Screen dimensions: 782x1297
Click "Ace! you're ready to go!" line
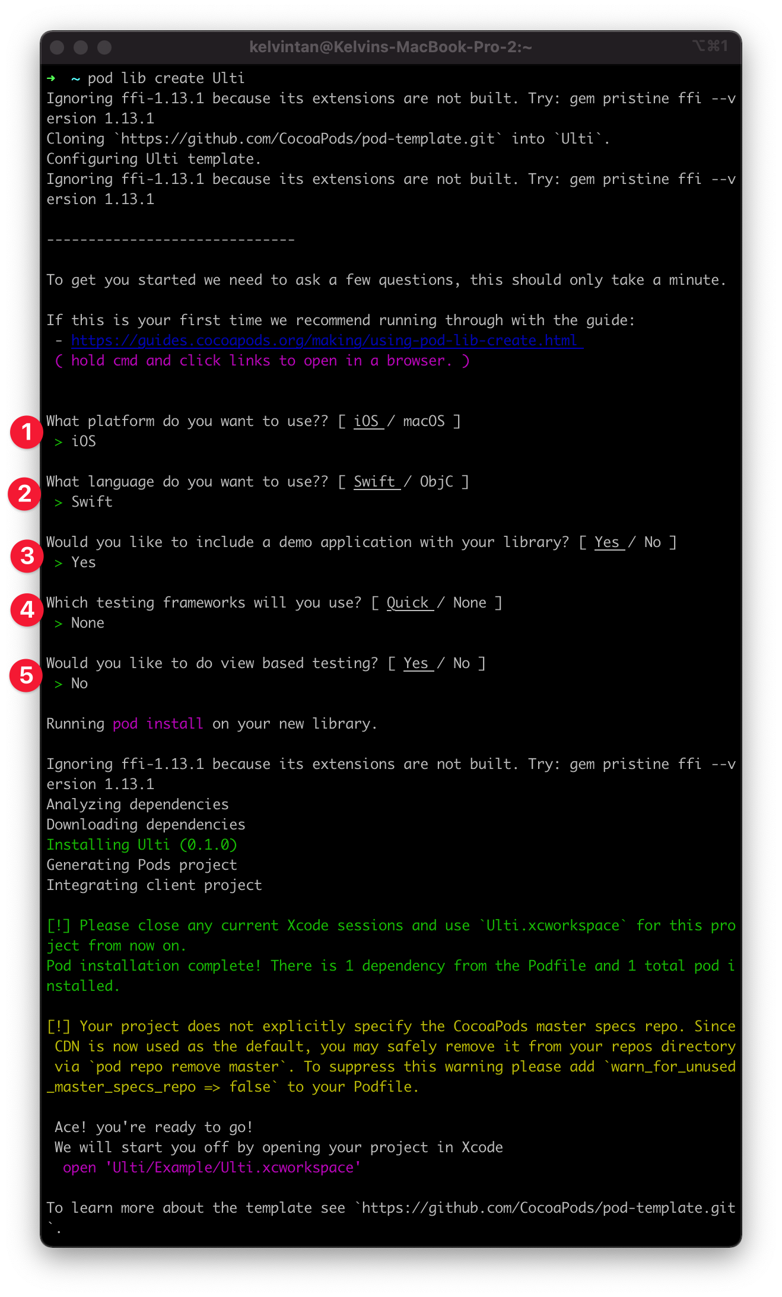pyautogui.click(x=154, y=1127)
